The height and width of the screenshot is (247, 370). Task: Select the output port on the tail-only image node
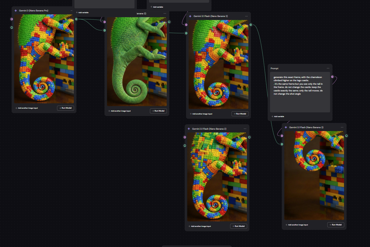(x=346, y=135)
